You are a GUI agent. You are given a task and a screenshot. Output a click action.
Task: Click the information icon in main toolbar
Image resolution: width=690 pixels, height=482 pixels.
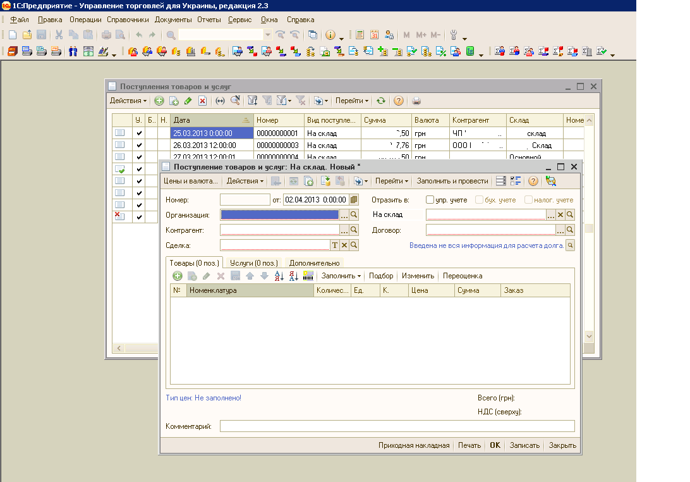point(330,35)
